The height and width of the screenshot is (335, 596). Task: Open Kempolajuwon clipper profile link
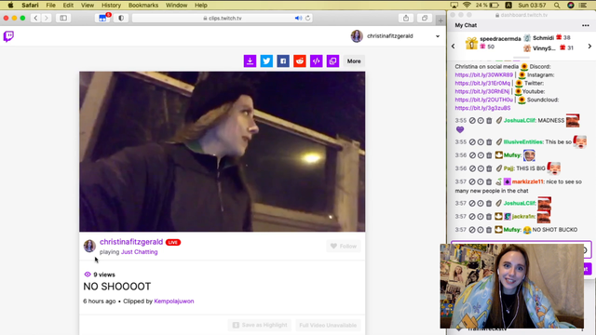pyautogui.click(x=174, y=301)
